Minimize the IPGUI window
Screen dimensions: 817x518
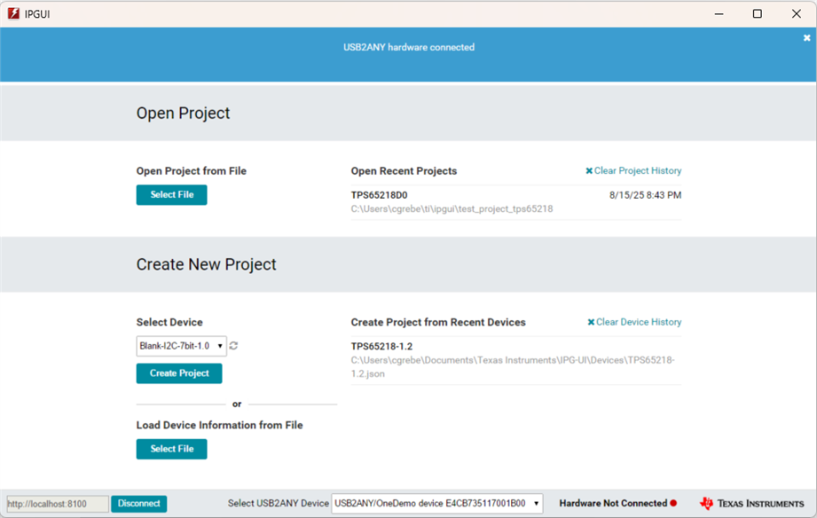coord(719,13)
